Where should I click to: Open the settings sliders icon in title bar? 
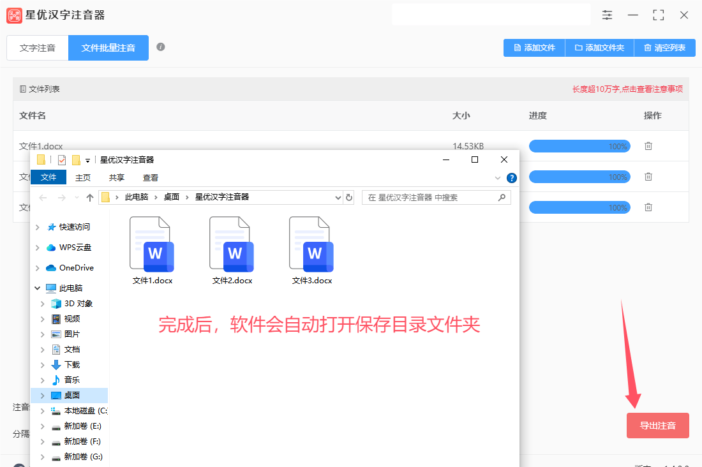pos(607,15)
